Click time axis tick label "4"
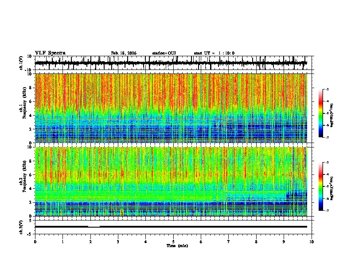This screenshot has height=271, width=351. [x=146, y=242]
